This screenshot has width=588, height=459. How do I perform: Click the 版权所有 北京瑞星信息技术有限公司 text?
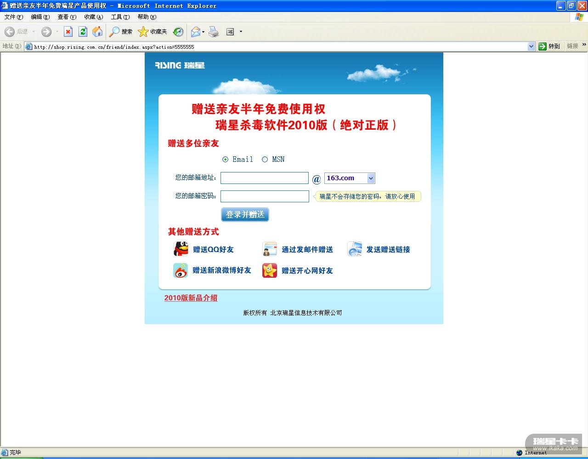(x=293, y=313)
